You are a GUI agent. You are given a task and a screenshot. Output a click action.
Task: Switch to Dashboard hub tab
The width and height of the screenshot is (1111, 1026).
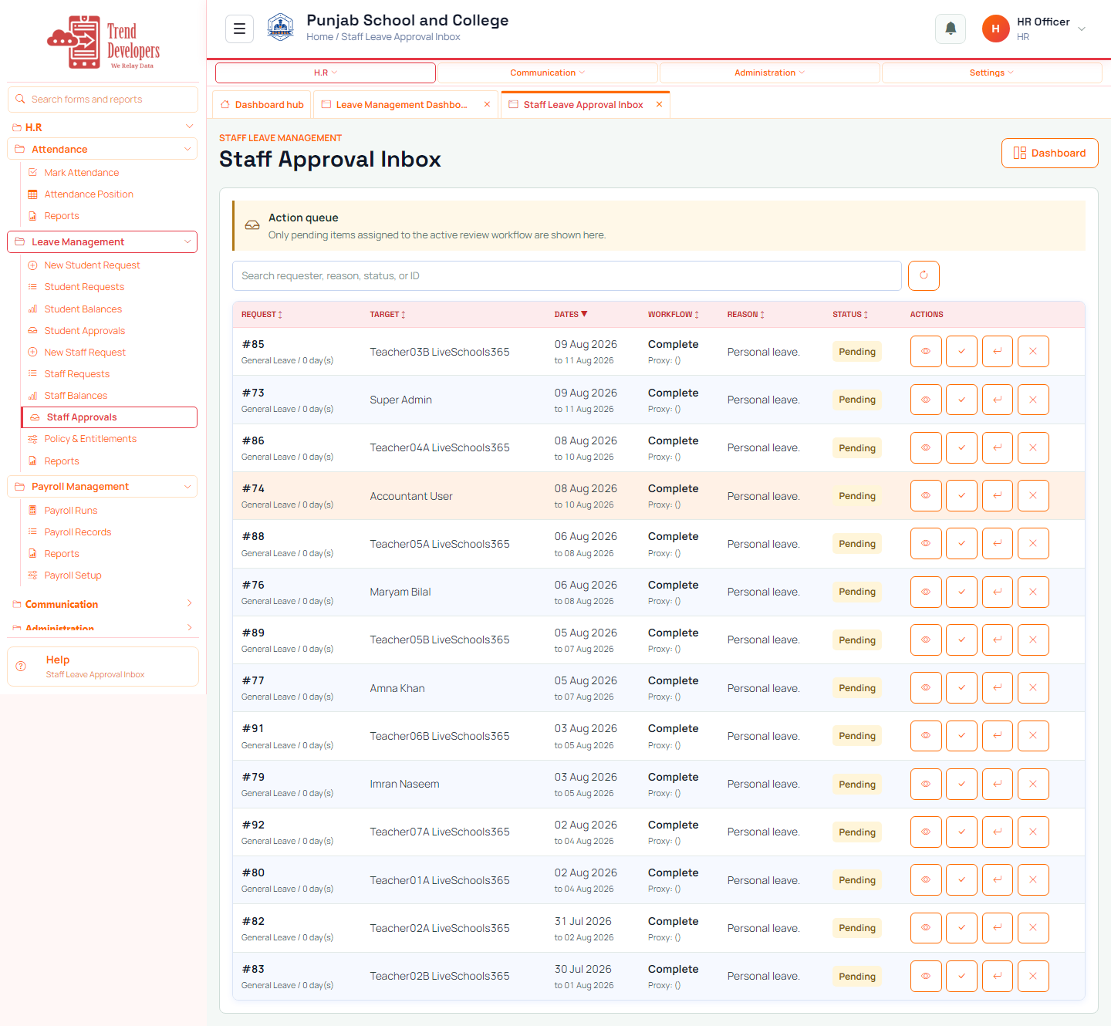262,104
